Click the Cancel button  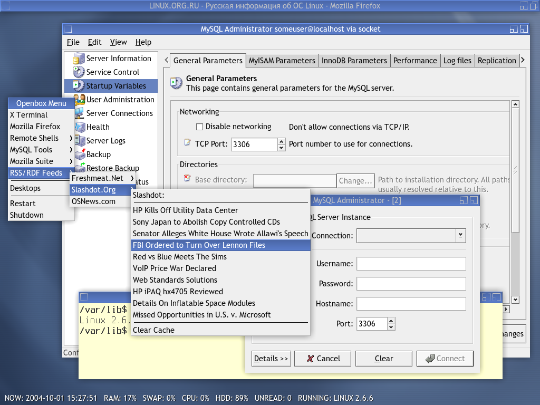(x=323, y=359)
